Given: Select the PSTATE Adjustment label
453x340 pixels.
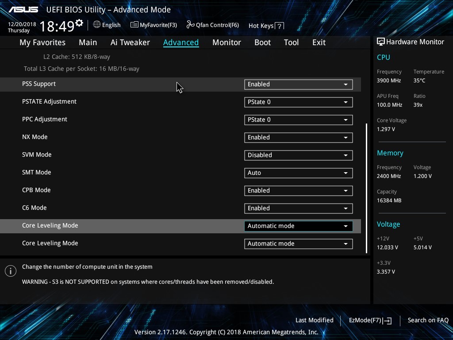Looking at the screenshot, I should tap(50, 101).
